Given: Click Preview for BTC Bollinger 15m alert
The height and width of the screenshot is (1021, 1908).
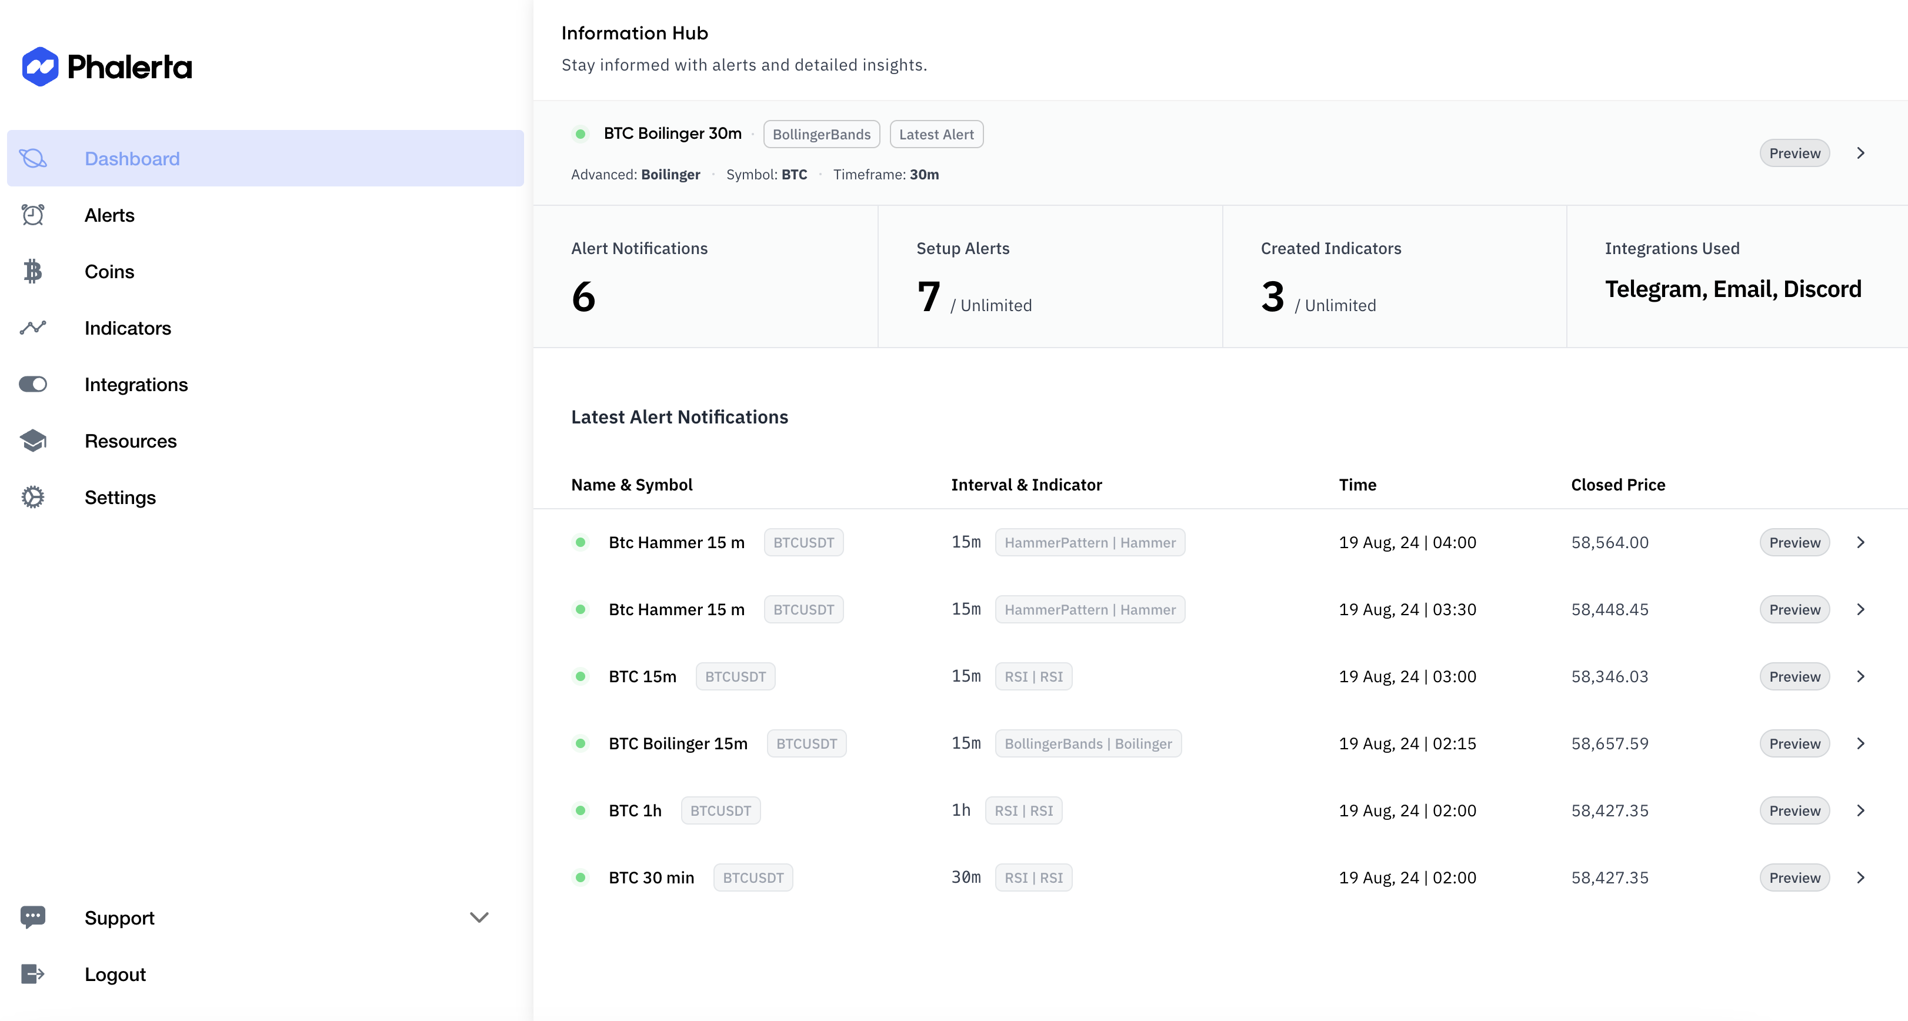Looking at the screenshot, I should coord(1793,743).
